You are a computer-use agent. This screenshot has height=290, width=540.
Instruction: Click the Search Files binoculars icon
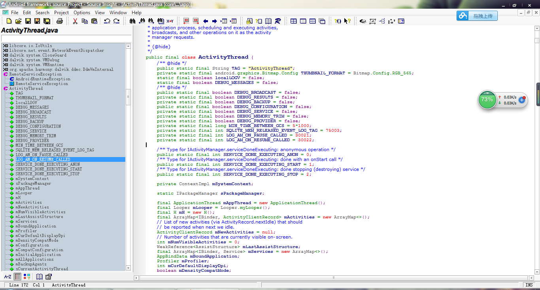[160, 21]
